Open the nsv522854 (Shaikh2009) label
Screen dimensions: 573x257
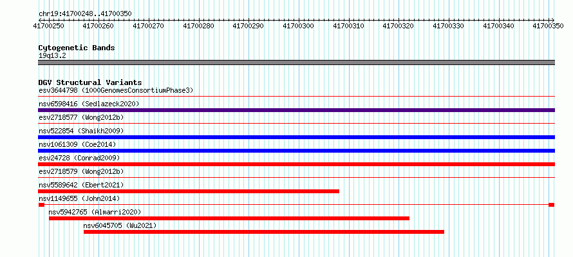(81, 131)
